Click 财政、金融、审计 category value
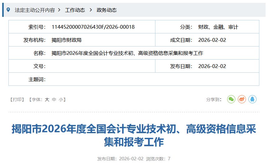269x165 pixels. [218, 27]
